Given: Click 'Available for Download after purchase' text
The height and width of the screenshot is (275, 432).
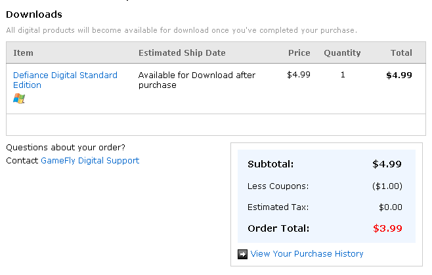Looking at the screenshot, I should click(x=197, y=80).
